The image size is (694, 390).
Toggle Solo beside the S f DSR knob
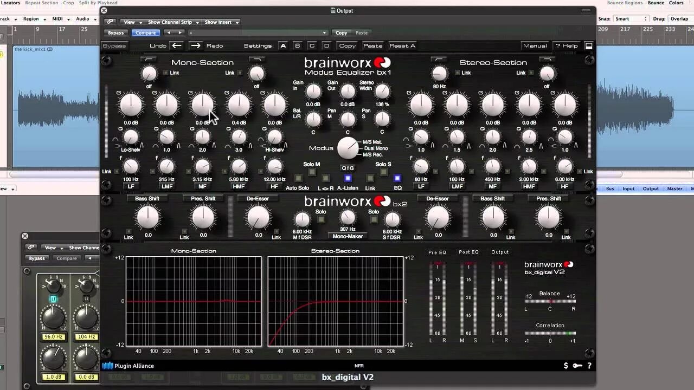[x=374, y=219]
